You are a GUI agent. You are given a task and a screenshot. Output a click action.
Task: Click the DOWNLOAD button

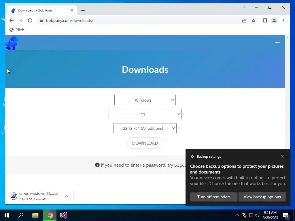145,143
